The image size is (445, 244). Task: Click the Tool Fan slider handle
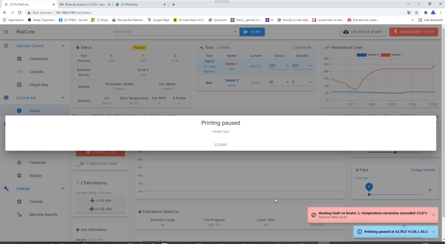pos(369,195)
